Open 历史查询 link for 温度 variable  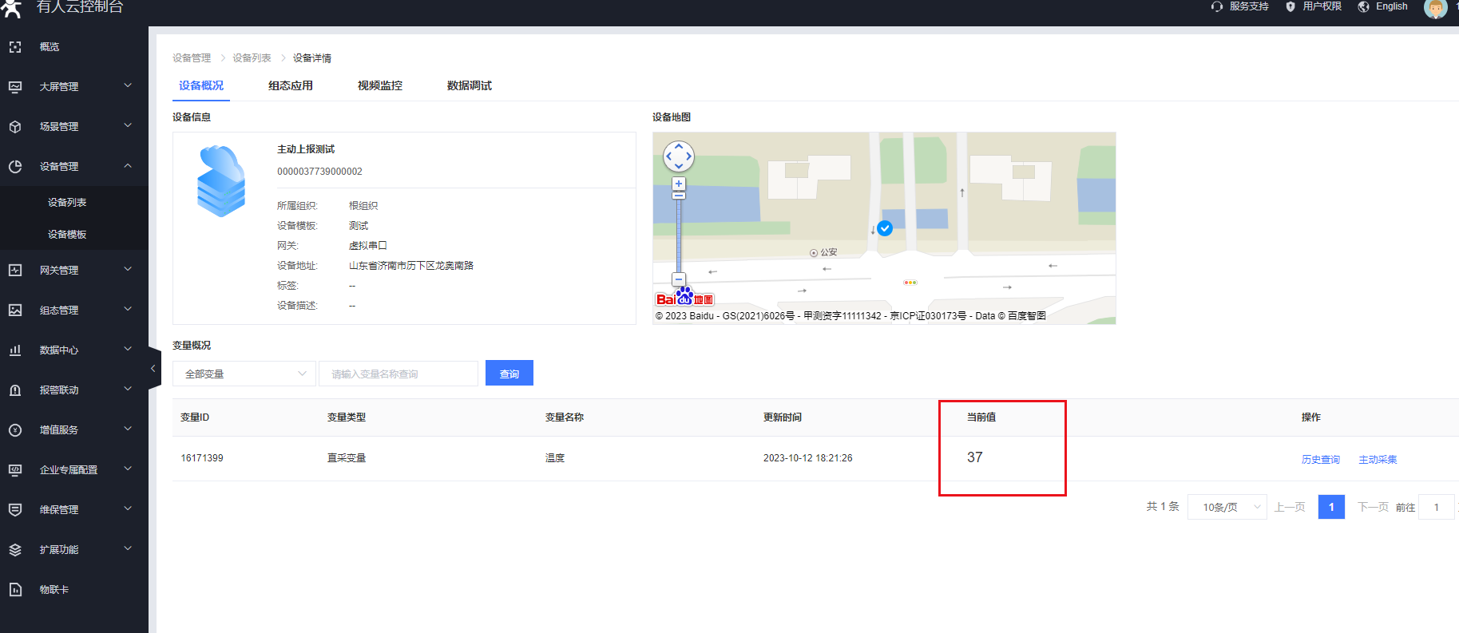pos(1321,460)
